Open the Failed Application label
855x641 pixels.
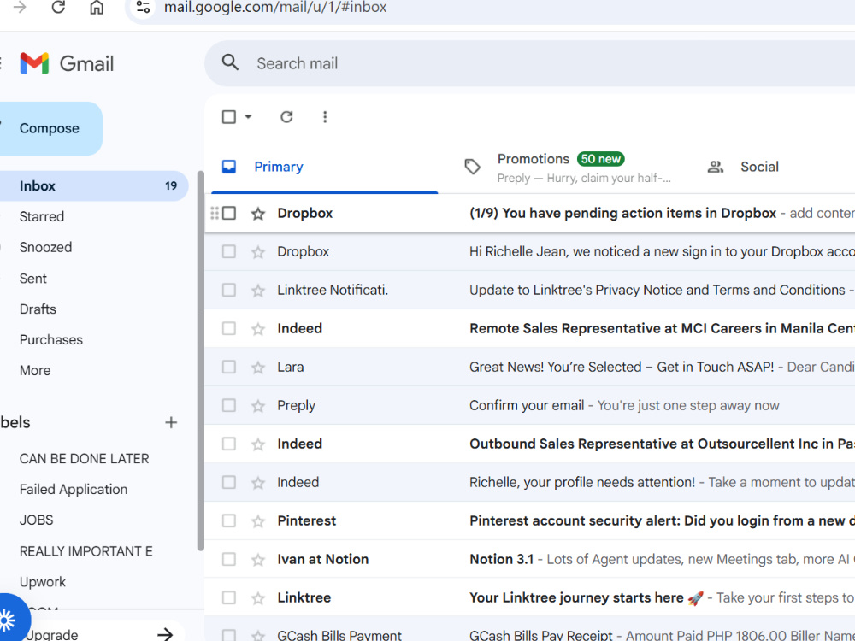[x=73, y=490]
